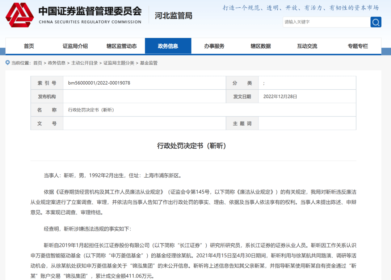Click 中国证券监督管理委员会 header title
This screenshot has height=280, width=391.
pos(90,11)
